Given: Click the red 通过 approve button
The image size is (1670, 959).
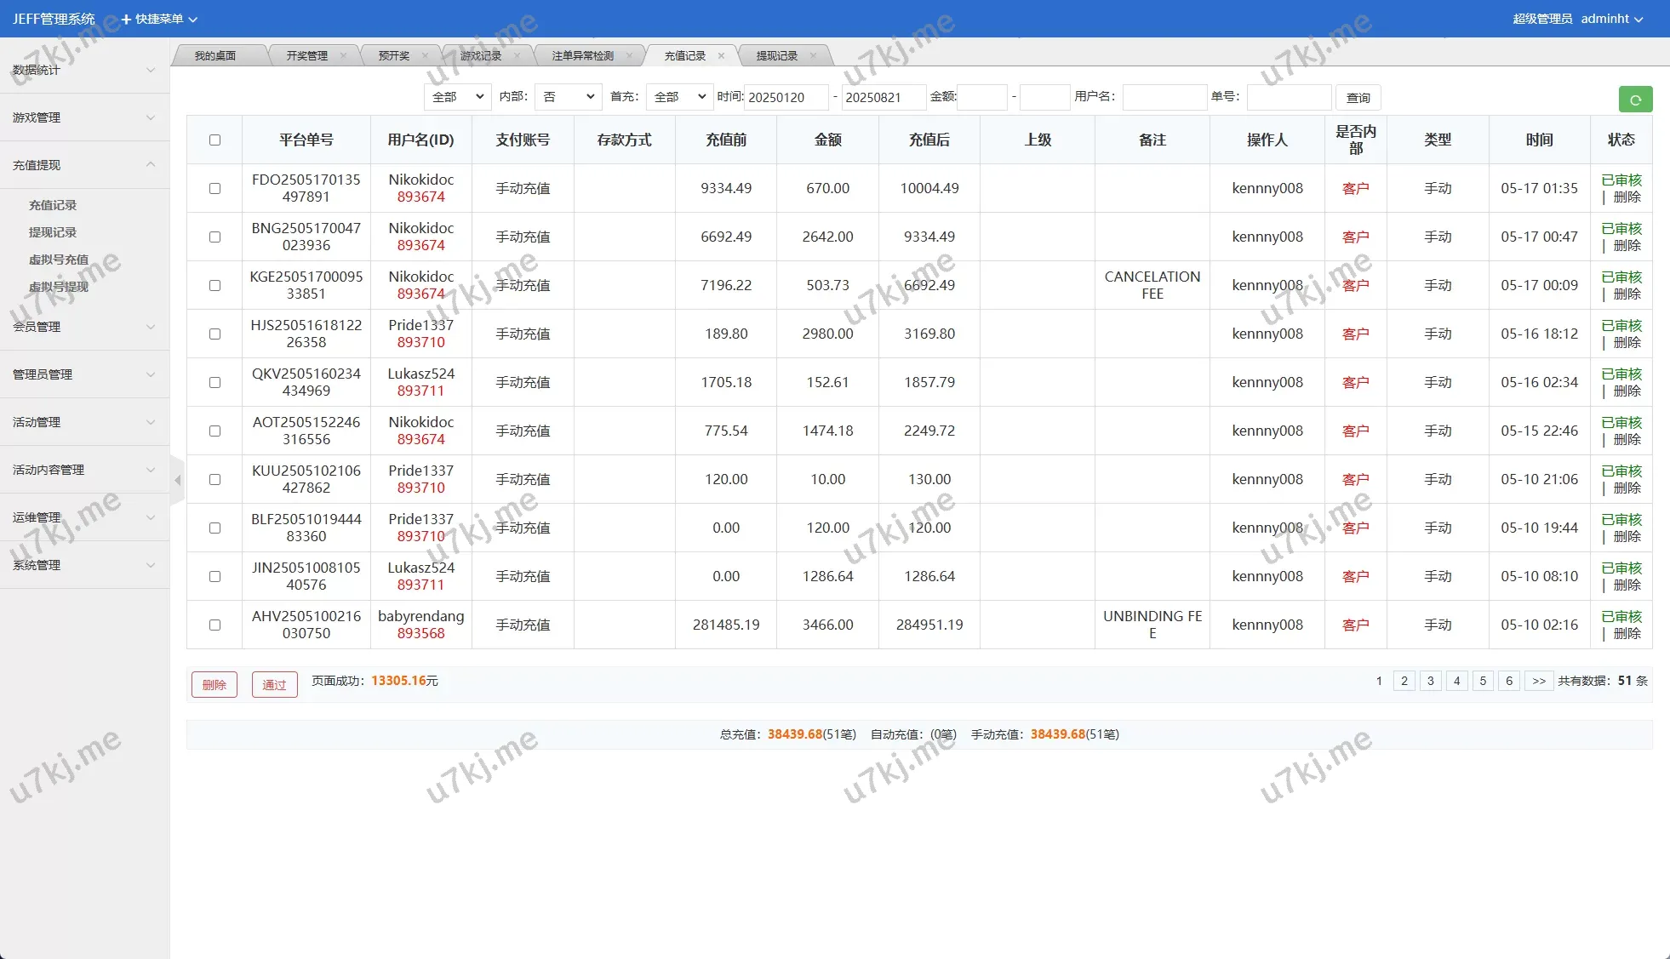Looking at the screenshot, I should (274, 684).
